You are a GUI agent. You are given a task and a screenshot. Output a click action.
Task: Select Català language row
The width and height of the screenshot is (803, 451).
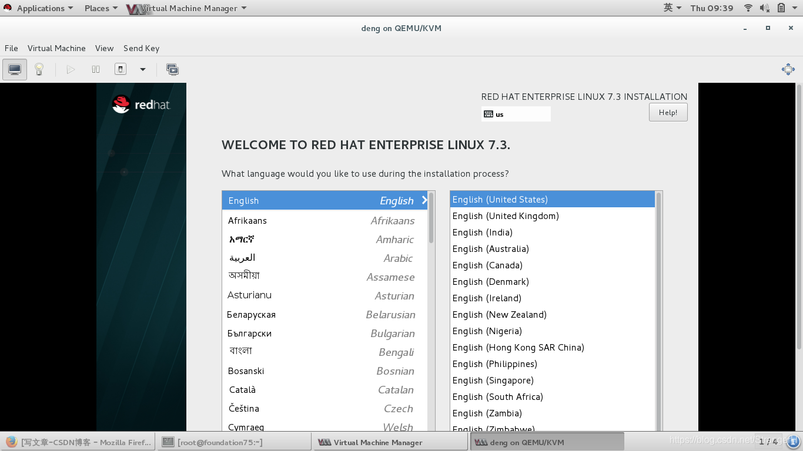[x=324, y=390]
